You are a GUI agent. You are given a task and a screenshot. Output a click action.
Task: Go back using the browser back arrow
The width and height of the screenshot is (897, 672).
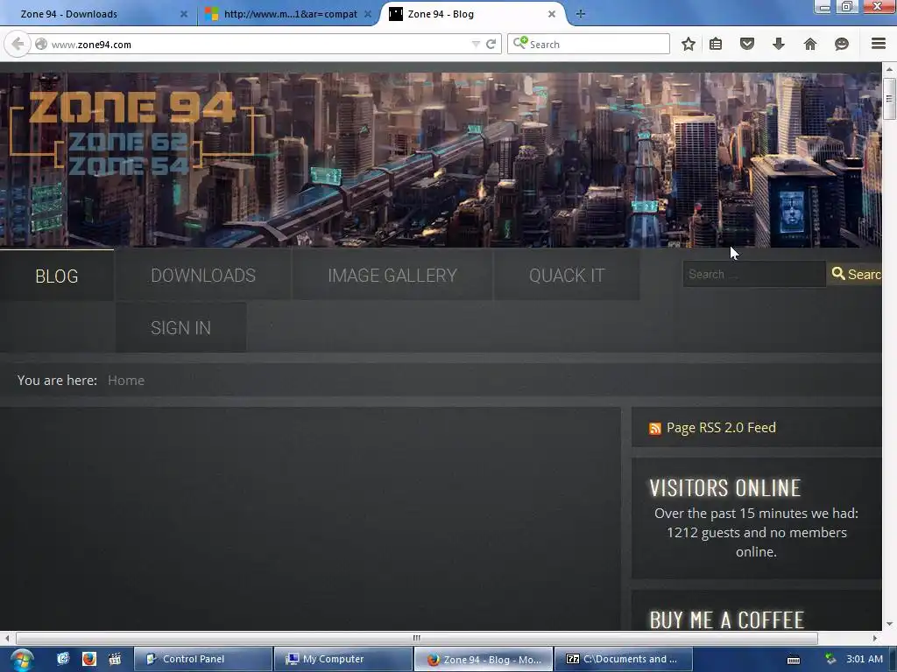pyautogui.click(x=18, y=44)
